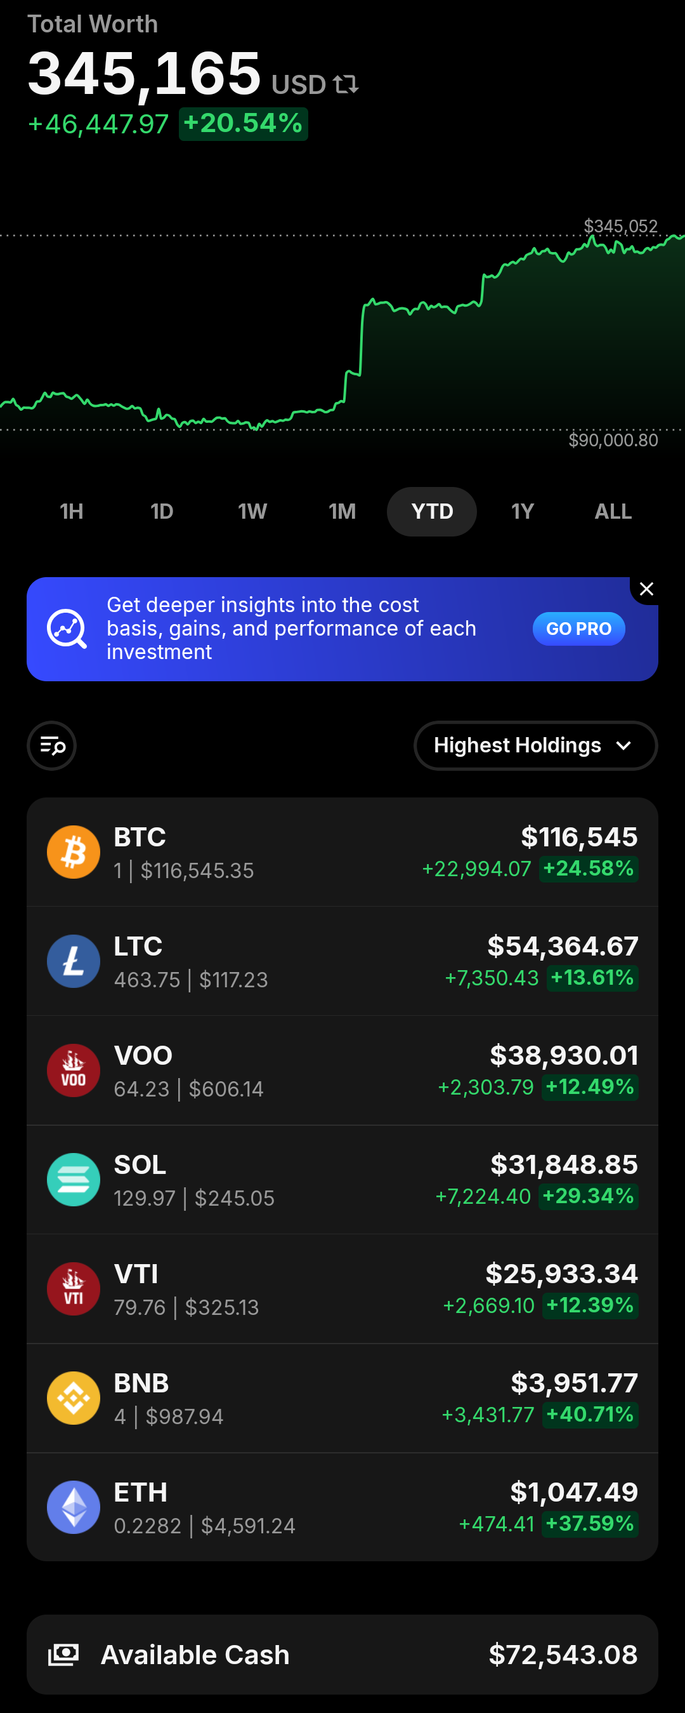685x1713 pixels.
Task: Tap the VOO fund logo icon
Action: click(74, 1070)
